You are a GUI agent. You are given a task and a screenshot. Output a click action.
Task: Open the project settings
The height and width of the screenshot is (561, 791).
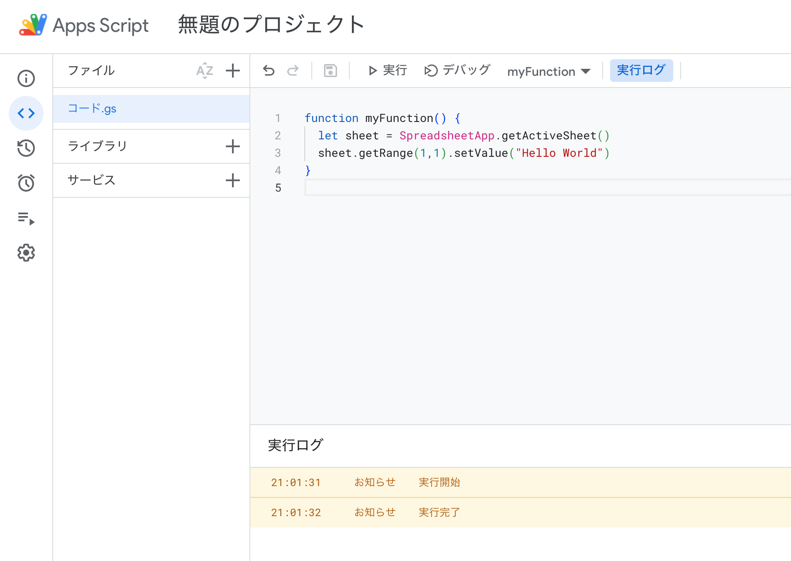coord(26,253)
